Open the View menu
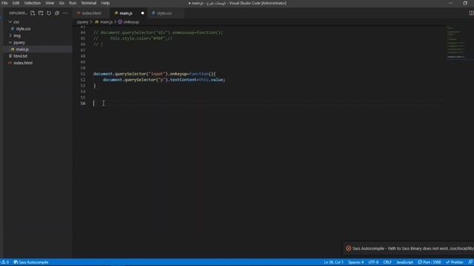Screen dimensions: 474x266 [x=50, y=3]
